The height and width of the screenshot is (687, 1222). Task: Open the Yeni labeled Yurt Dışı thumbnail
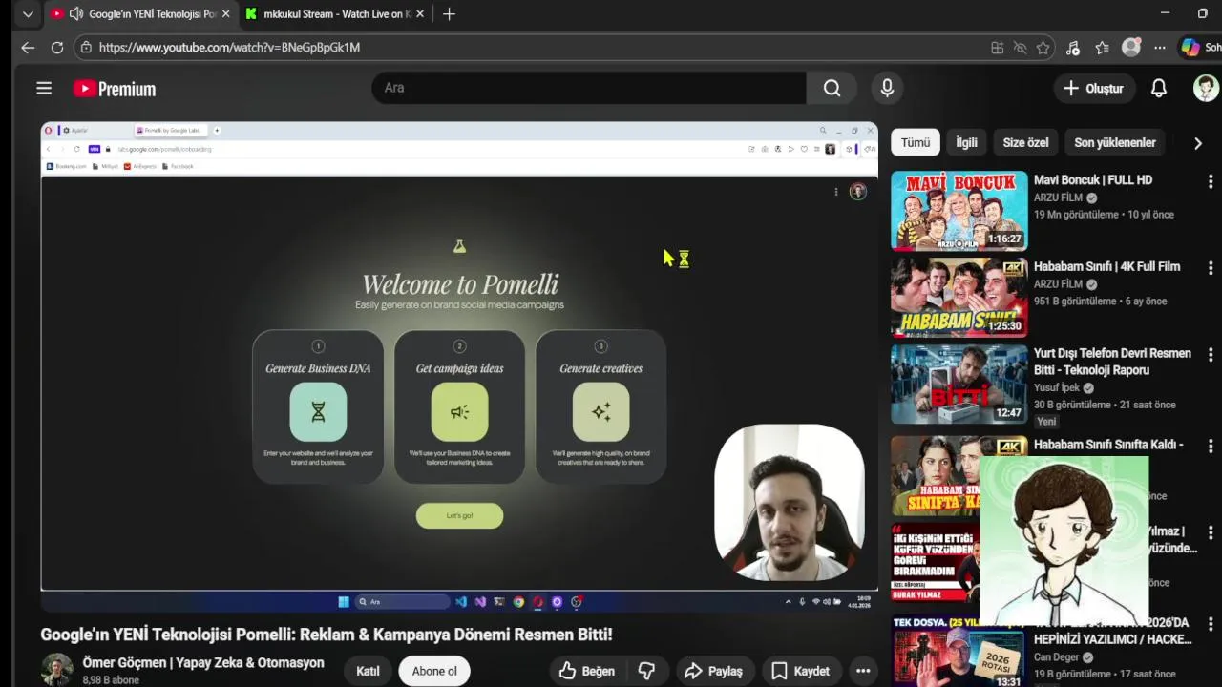click(x=959, y=385)
